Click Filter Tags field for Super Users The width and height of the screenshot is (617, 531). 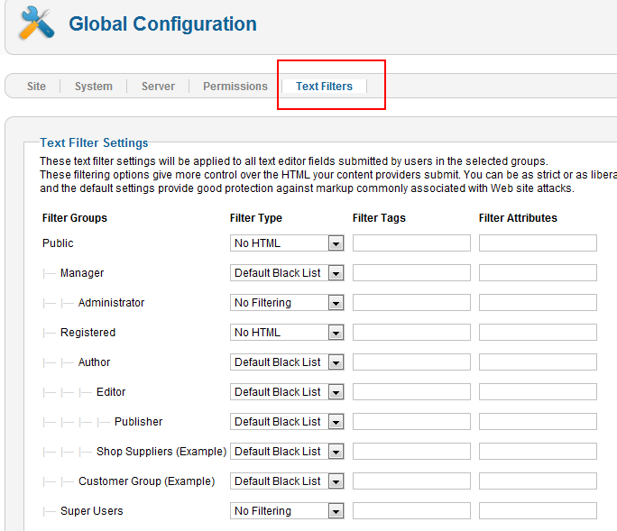pos(411,511)
